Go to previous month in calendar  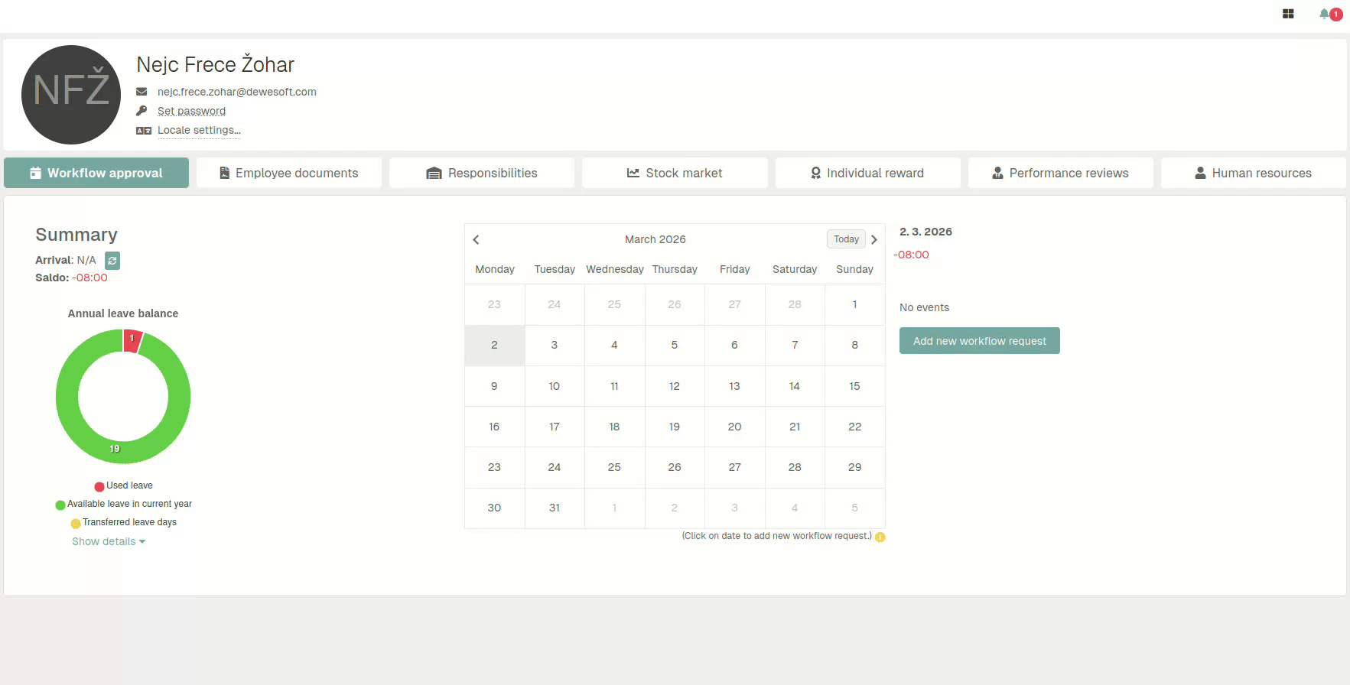pyautogui.click(x=476, y=239)
